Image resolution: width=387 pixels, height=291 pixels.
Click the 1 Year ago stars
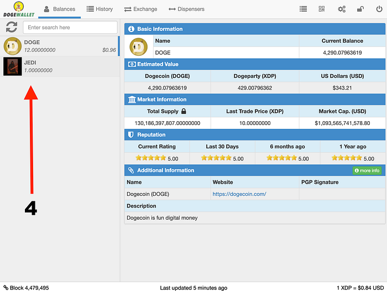[x=347, y=158]
